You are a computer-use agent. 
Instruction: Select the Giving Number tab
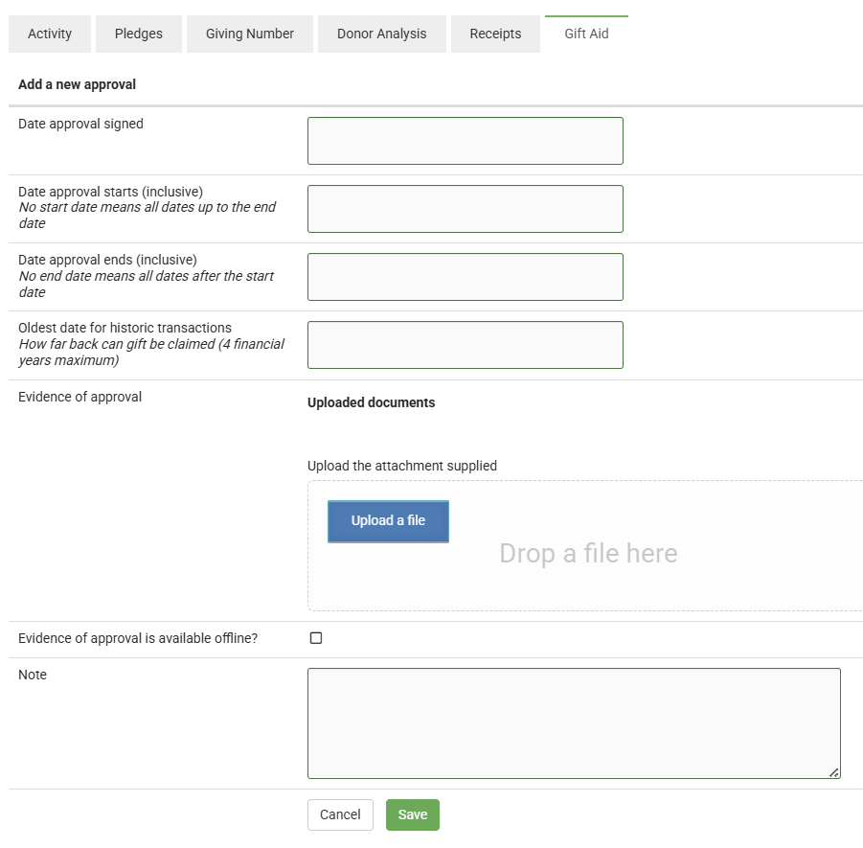pos(250,34)
